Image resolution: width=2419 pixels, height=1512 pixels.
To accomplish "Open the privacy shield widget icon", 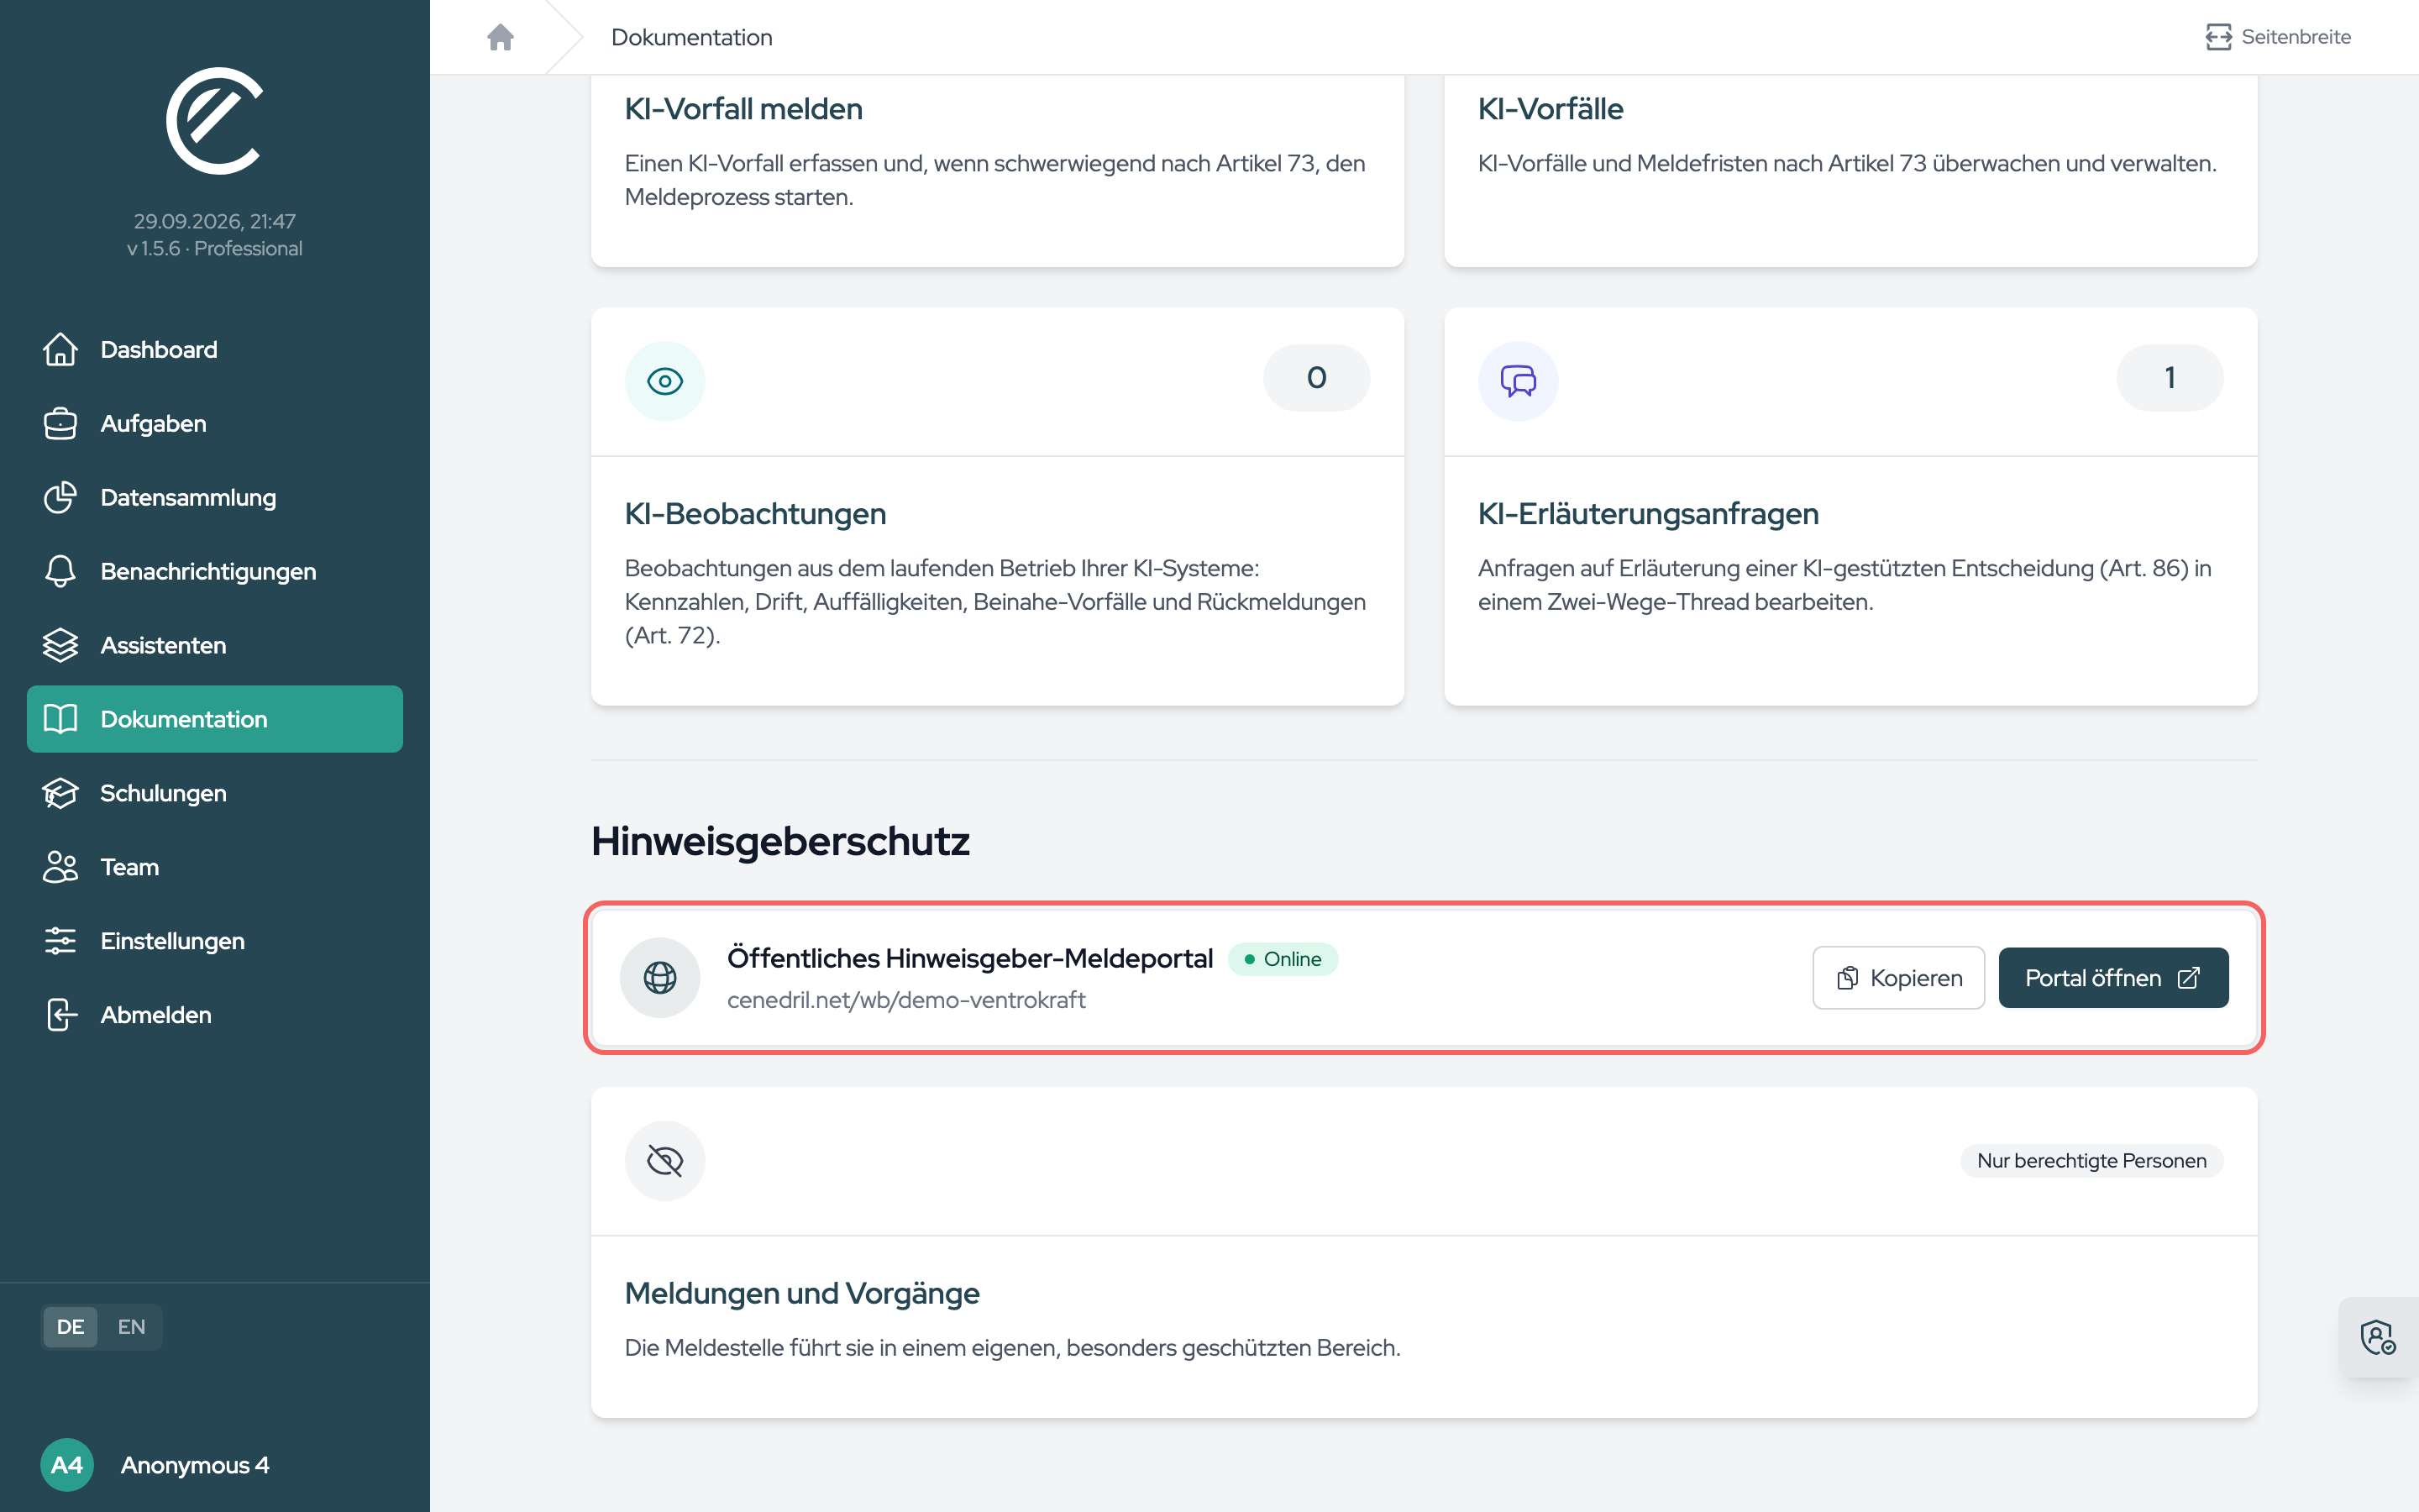I will coord(2378,1337).
